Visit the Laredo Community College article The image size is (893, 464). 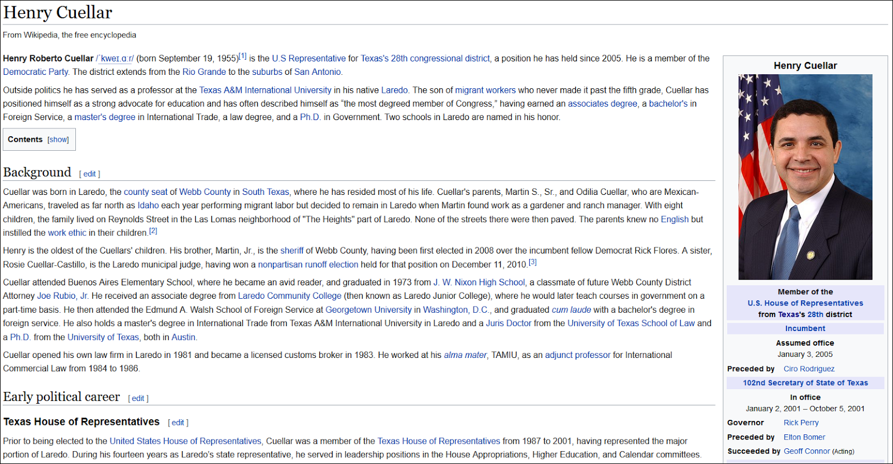290,296
